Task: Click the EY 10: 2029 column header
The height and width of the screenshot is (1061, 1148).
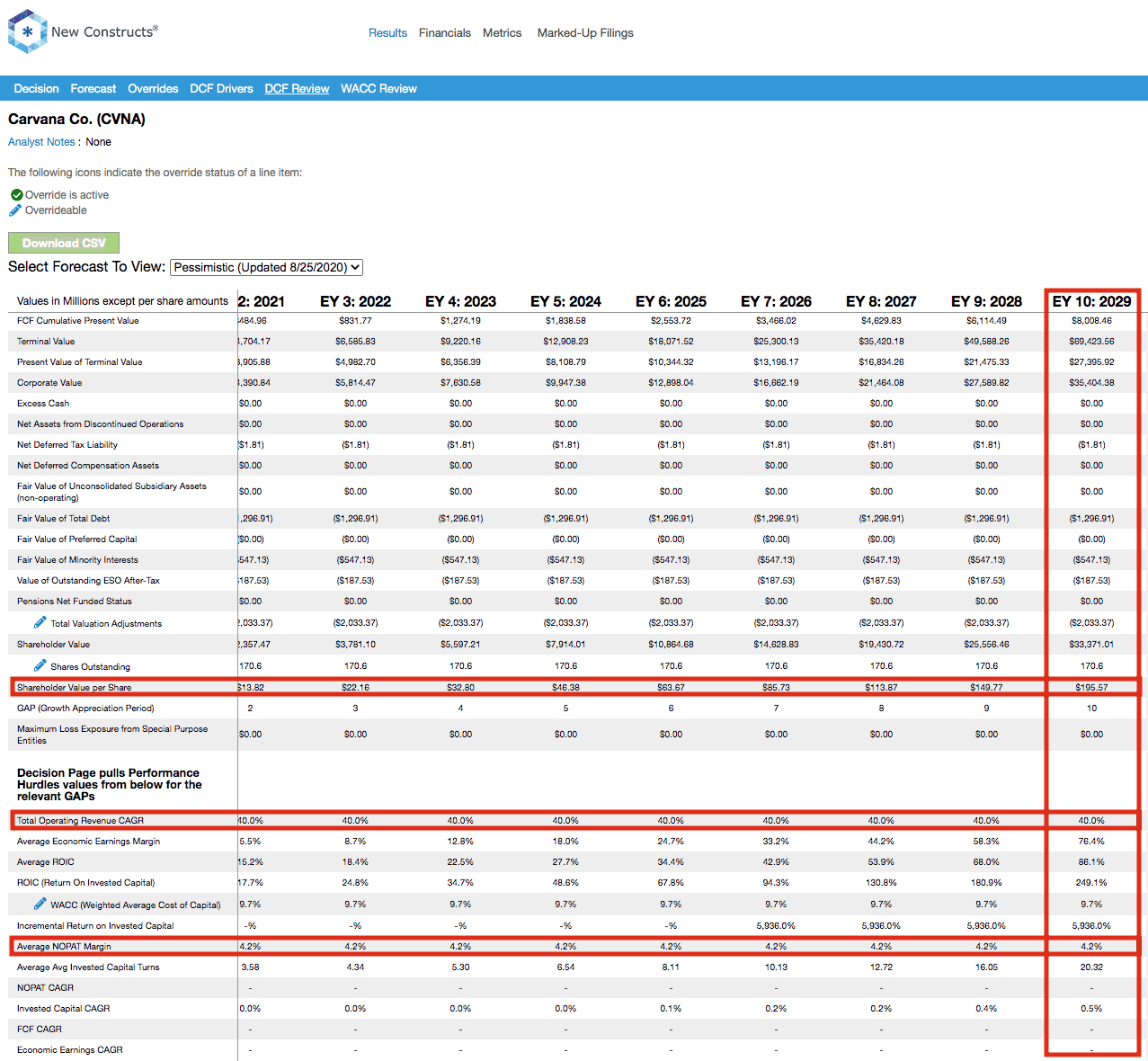Action: [1091, 301]
